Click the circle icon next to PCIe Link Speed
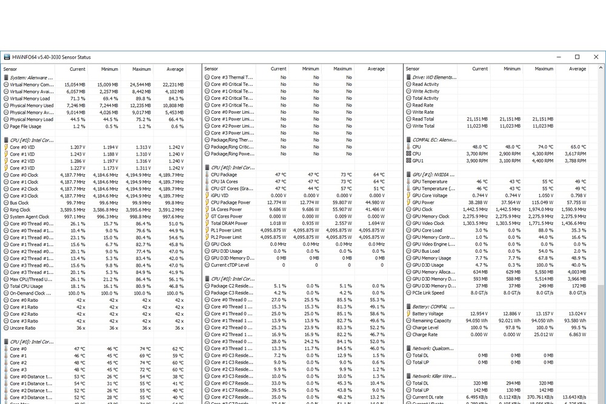The width and height of the screenshot is (606, 404). pyautogui.click(x=408, y=293)
